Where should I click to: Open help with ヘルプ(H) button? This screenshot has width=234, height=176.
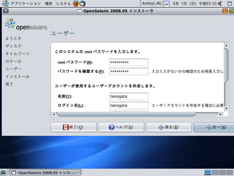pos(121,127)
